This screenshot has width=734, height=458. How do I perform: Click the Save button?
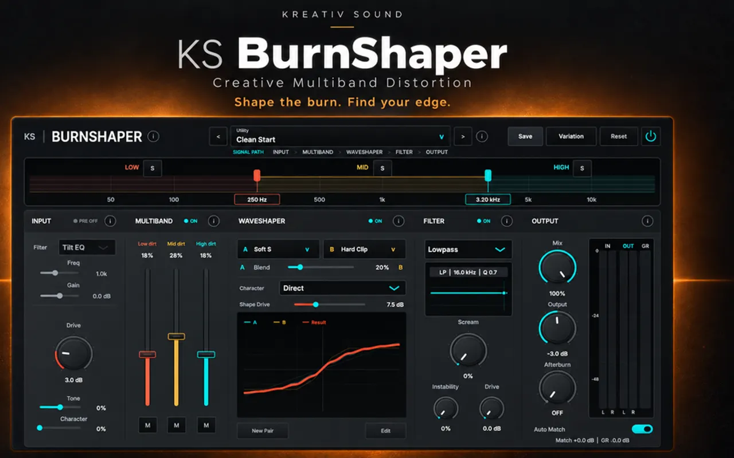[x=525, y=136]
